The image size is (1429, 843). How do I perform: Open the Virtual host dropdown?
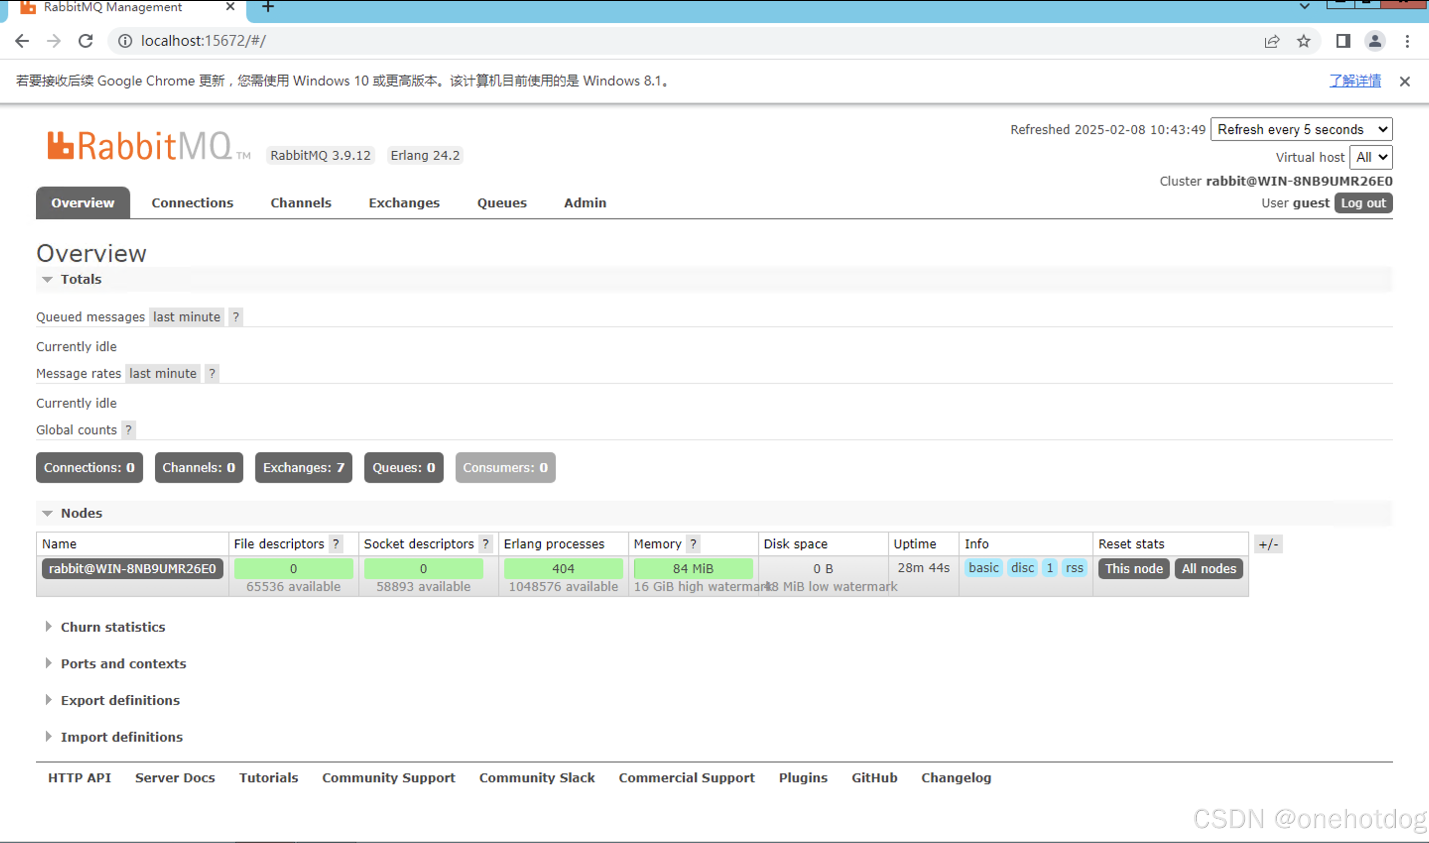tap(1371, 157)
